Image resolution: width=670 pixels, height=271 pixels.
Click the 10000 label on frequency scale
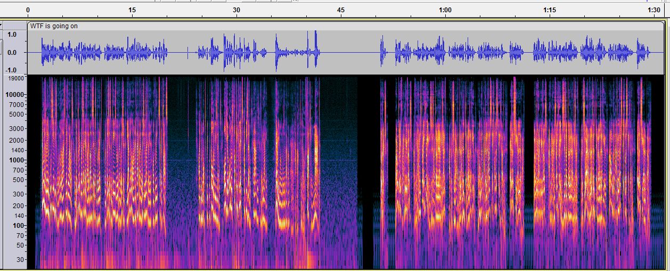[x=15, y=95]
